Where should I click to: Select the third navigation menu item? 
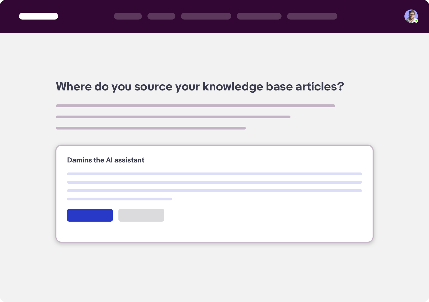coord(206,16)
